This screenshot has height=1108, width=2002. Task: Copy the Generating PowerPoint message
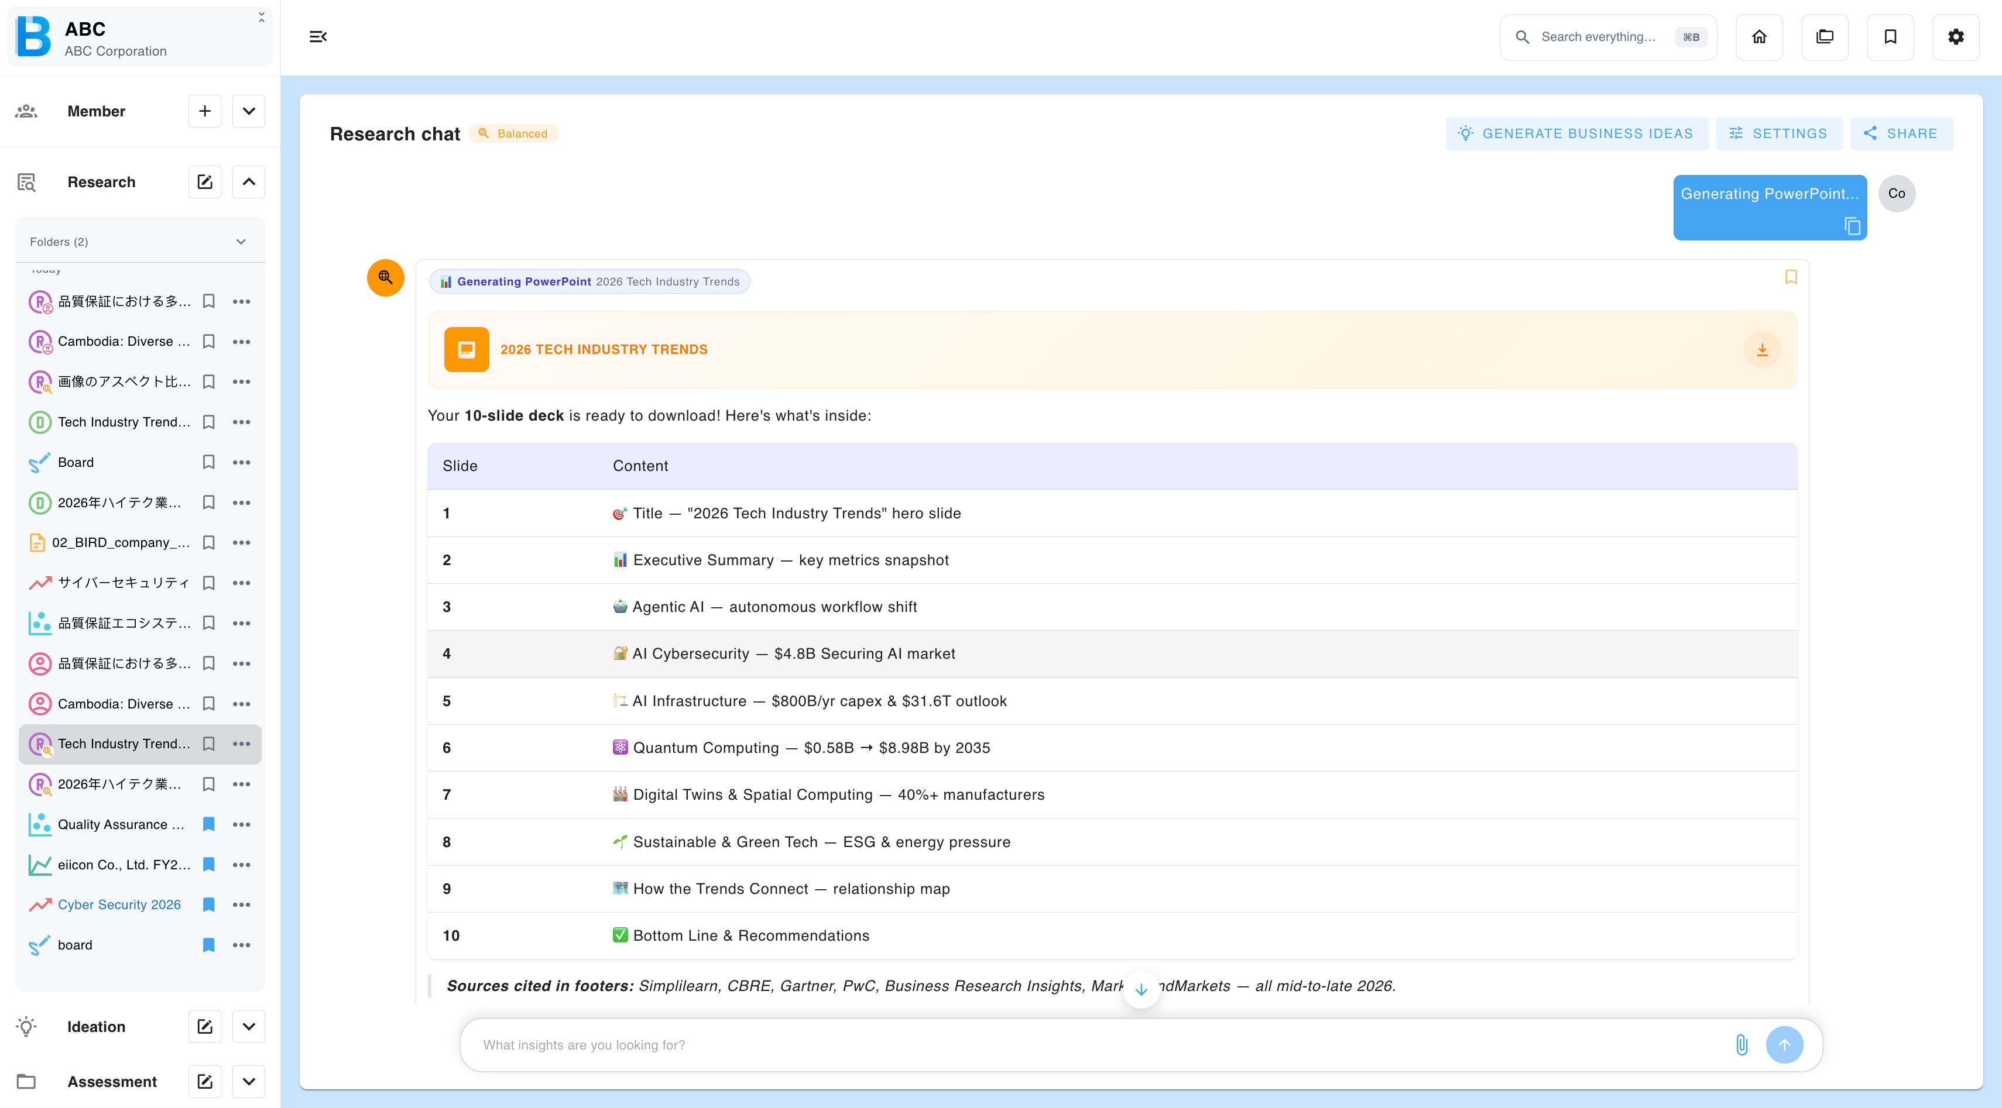pyautogui.click(x=1852, y=226)
